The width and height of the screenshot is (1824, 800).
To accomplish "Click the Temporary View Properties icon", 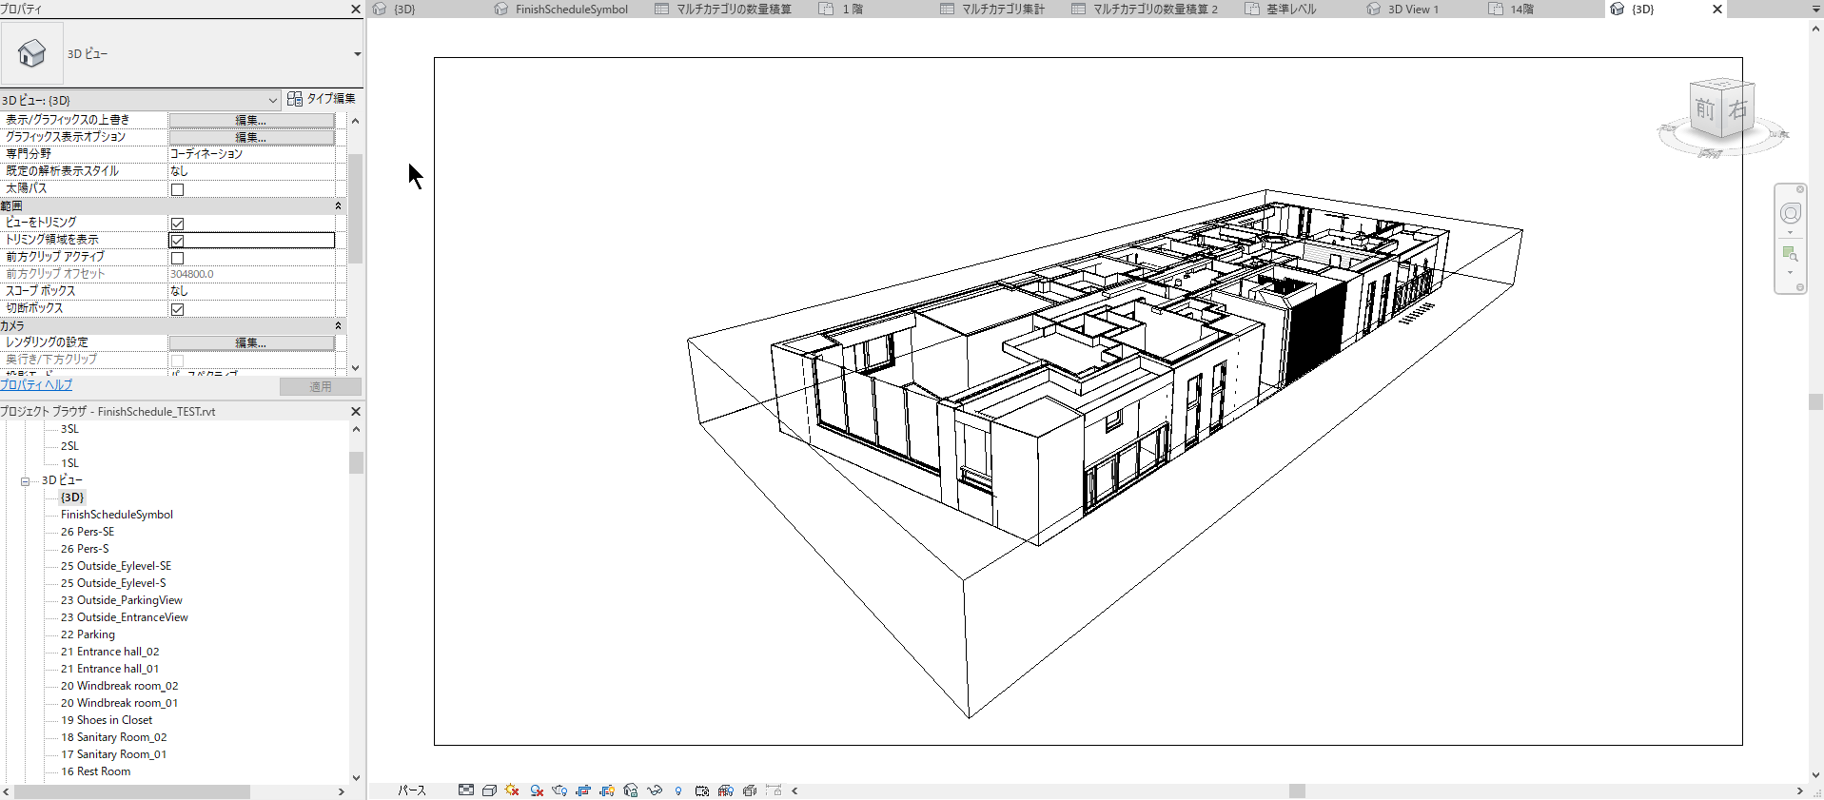I will [x=702, y=790].
